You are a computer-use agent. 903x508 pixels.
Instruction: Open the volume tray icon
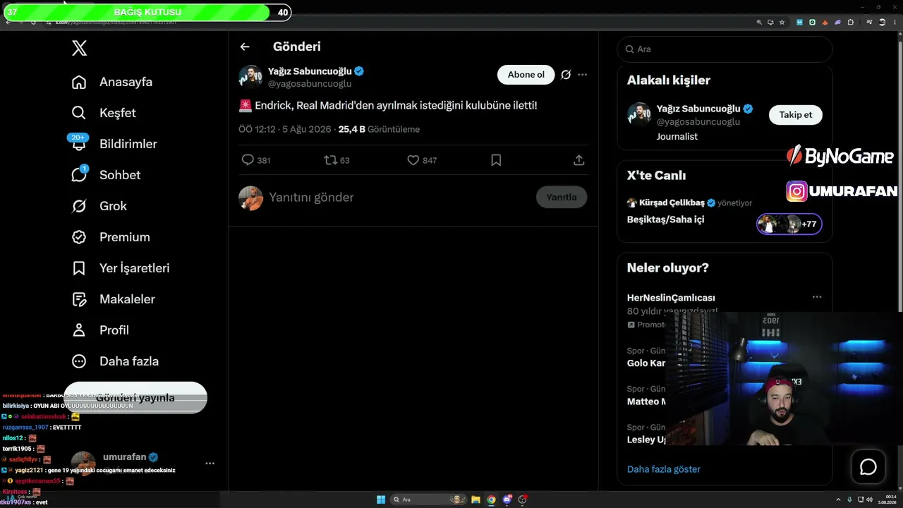868,500
